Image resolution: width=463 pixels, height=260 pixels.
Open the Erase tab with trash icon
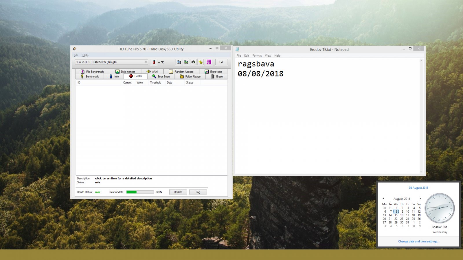click(217, 77)
